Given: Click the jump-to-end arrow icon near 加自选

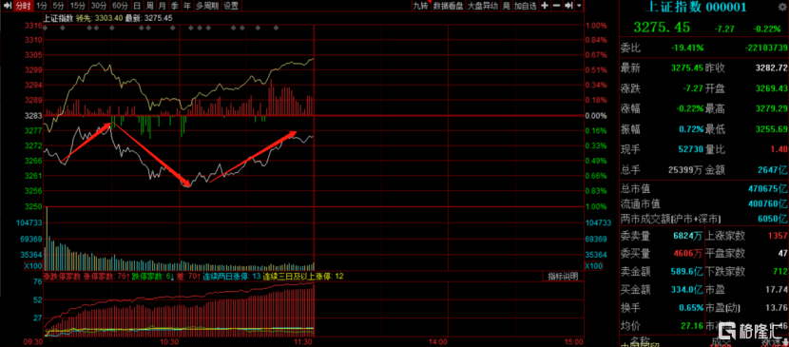Looking at the screenshot, I should click(x=568, y=6).
